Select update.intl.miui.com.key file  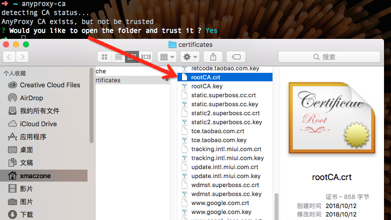pyautogui.click(x=225, y=176)
